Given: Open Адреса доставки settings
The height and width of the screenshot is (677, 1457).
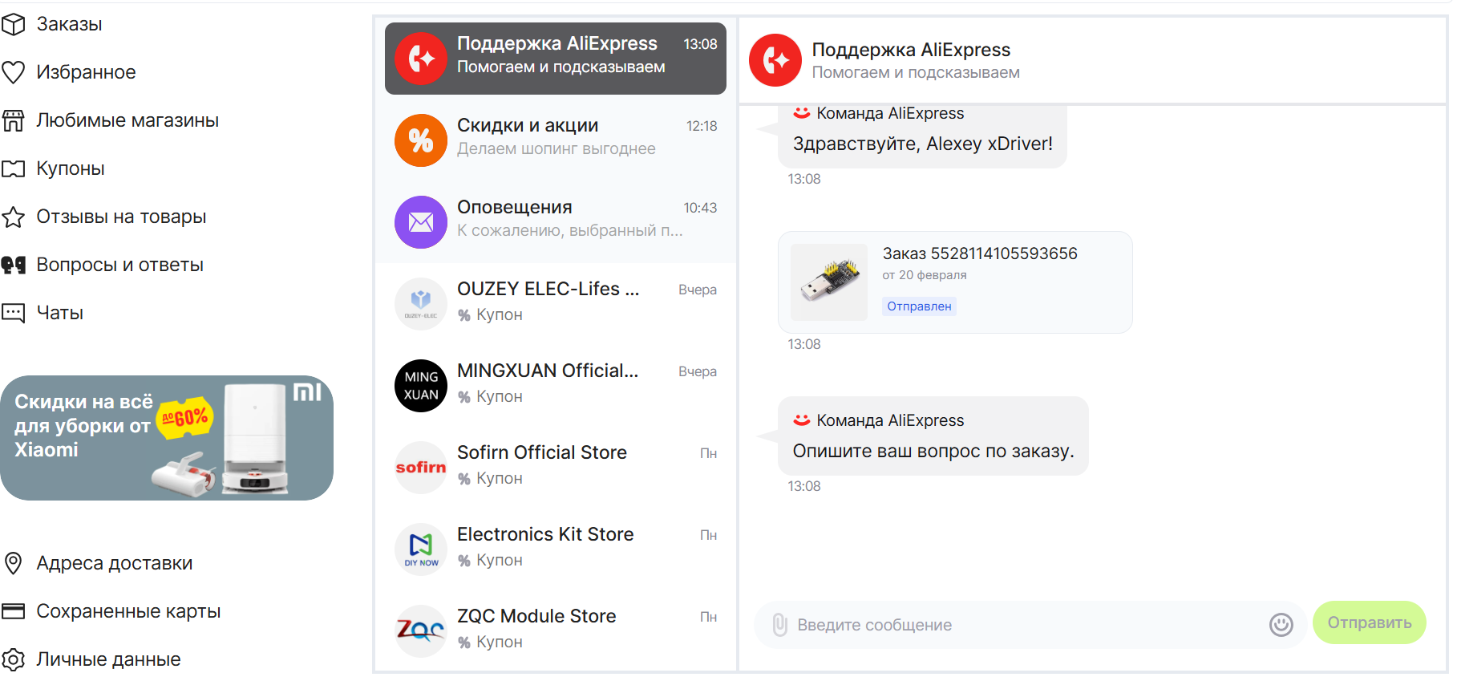Looking at the screenshot, I should [115, 563].
